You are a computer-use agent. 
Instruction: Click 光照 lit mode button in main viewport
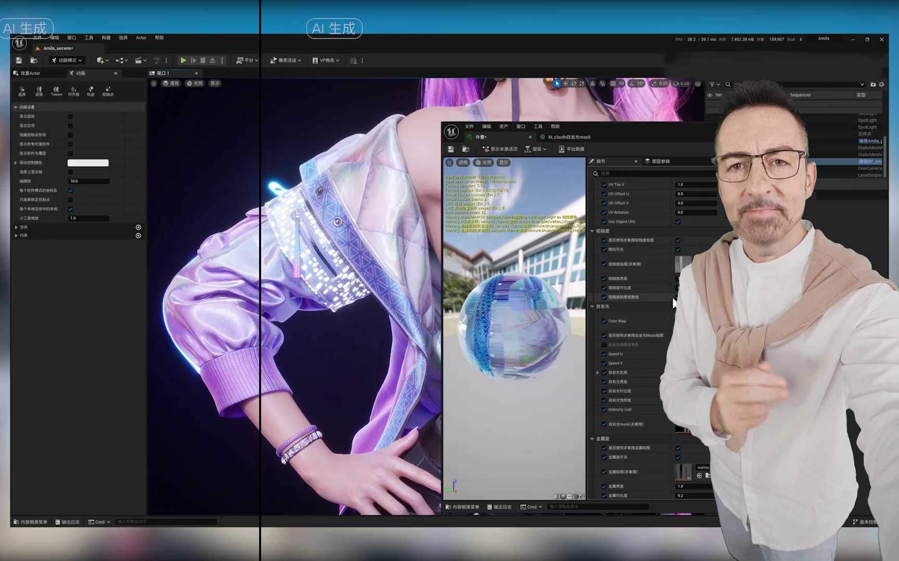pos(195,83)
